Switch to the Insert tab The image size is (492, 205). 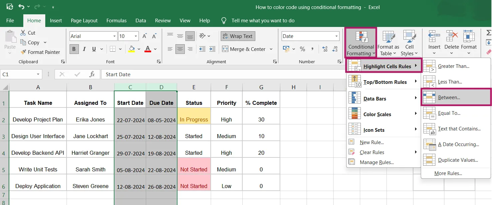(56, 21)
